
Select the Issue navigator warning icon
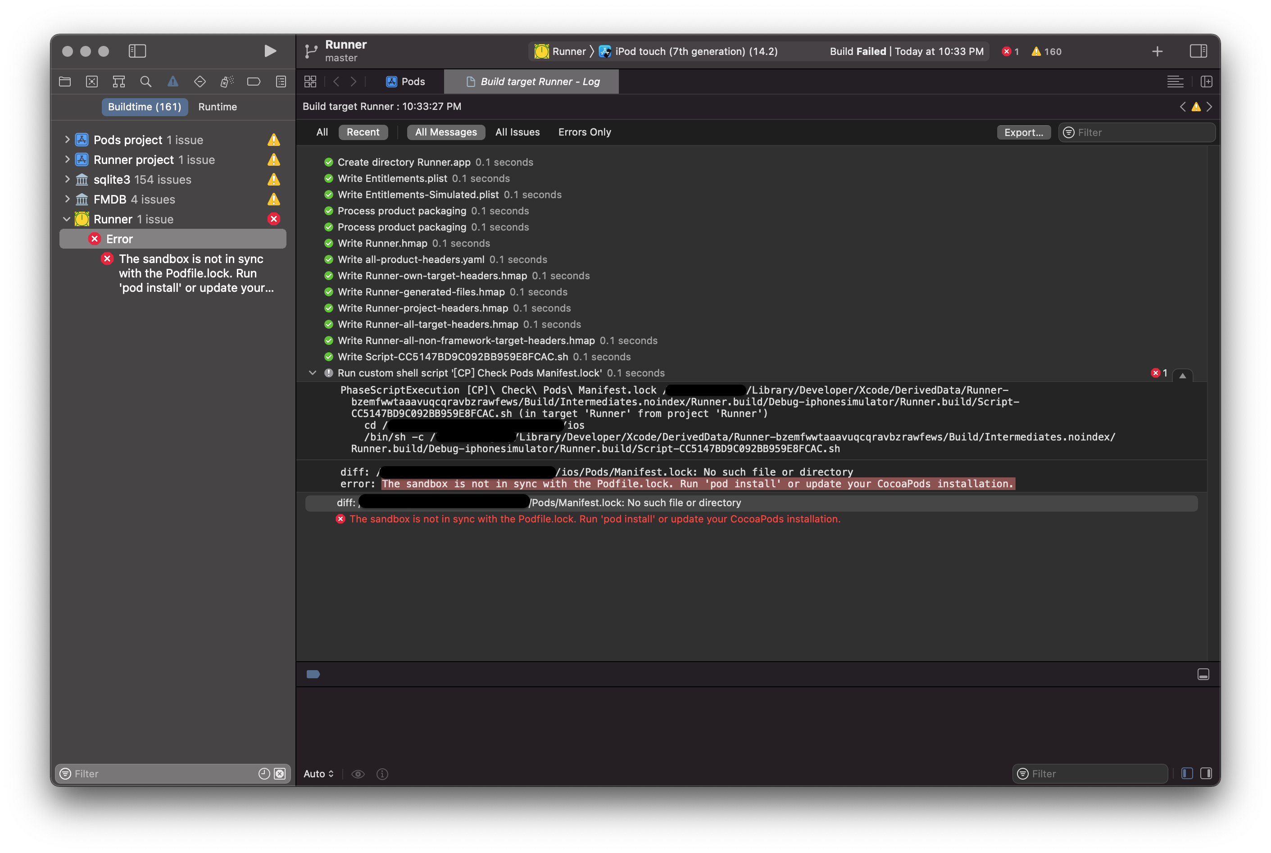coord(172,82)
